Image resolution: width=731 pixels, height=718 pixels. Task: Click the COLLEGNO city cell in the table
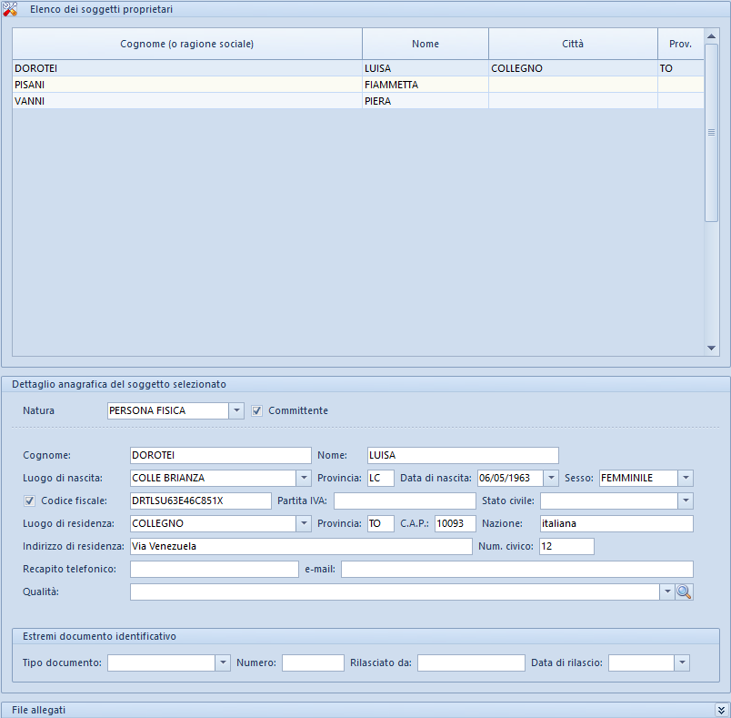click(x=573, y=68)
